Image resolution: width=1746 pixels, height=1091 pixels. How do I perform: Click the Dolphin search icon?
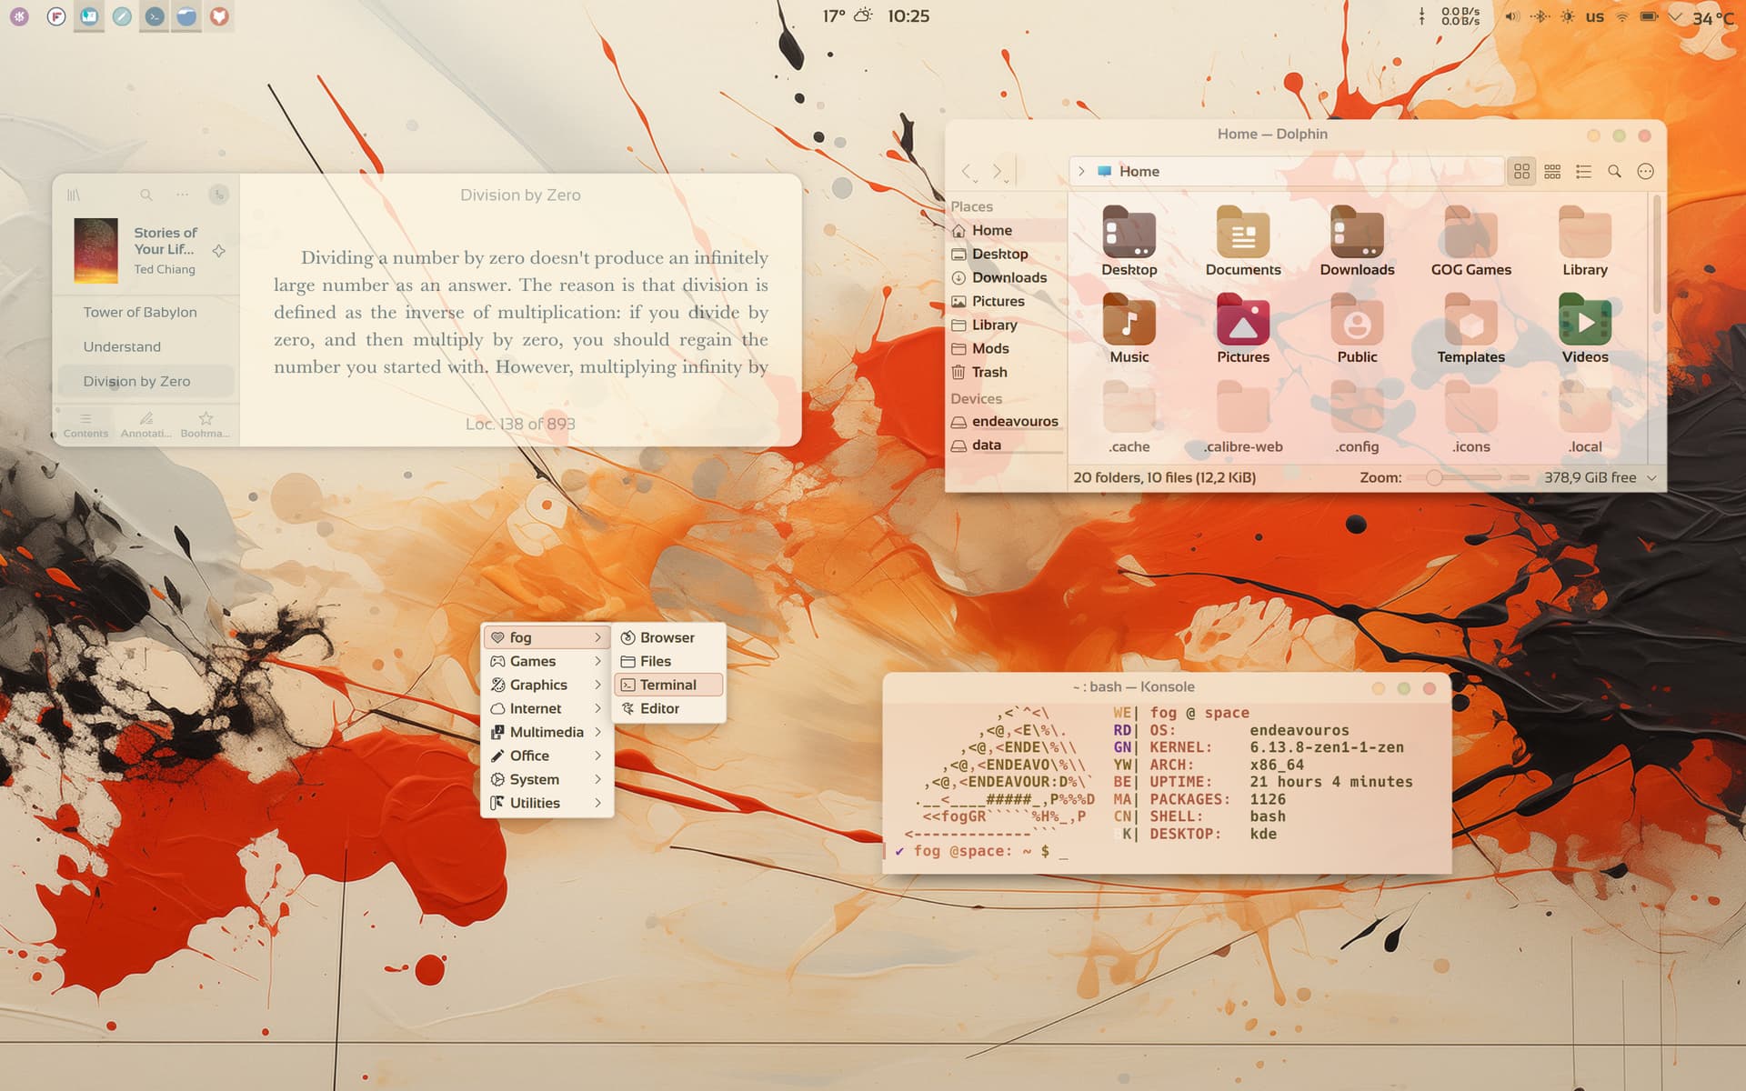tap(1614, 171)
